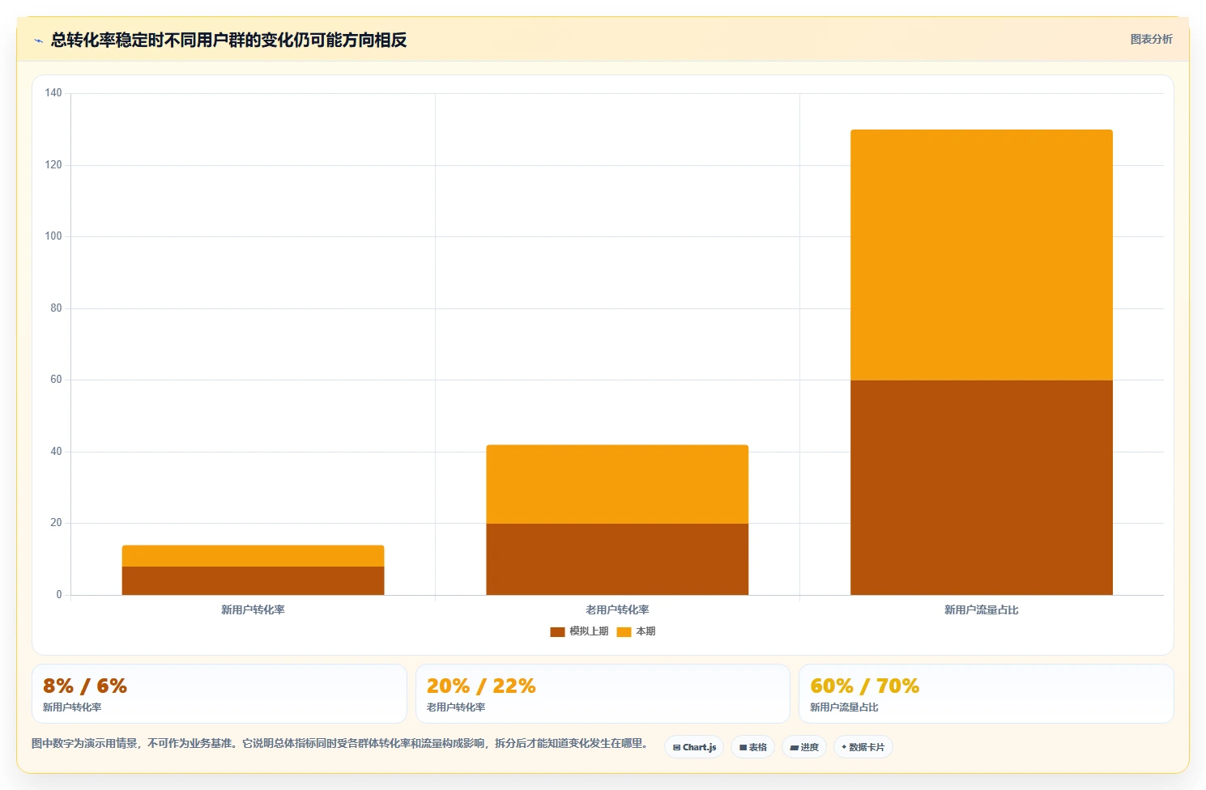Click the y-axis tick label 60

point(56,380)
